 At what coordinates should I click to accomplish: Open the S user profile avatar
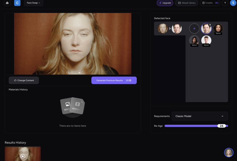[233, 3]
